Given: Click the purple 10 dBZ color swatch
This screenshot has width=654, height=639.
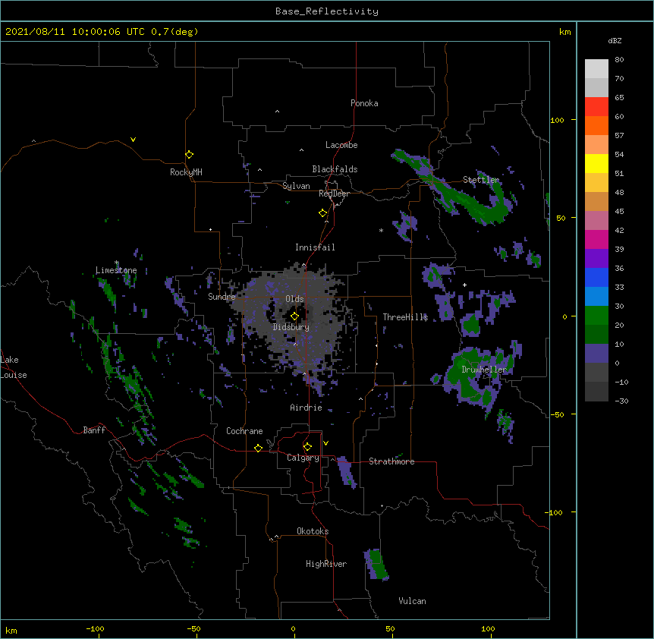Looking at the screenshot, I should [x=596, y=354].
